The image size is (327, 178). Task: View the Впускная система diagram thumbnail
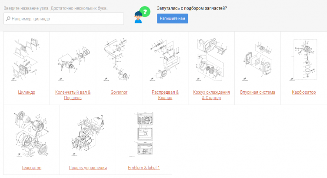[257, 60]
